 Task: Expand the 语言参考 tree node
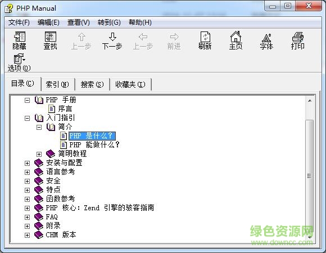tap(27, 172)
